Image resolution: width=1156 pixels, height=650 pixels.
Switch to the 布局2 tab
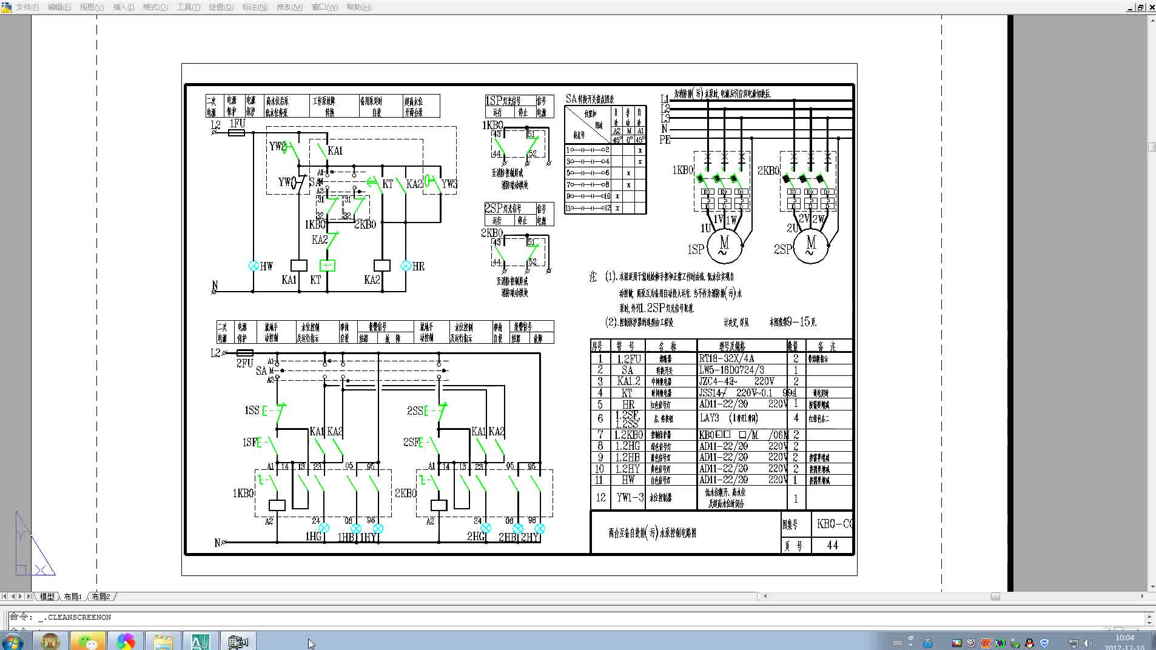tap(101, 597)
